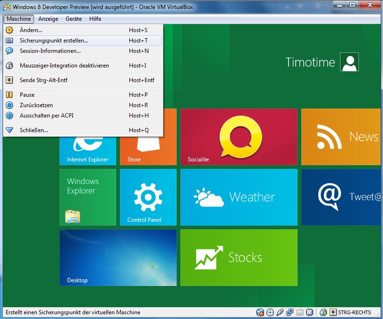Click the VirtualBox icon in the title bar
The width and height of the screenshot is (383, 319).
6,7
